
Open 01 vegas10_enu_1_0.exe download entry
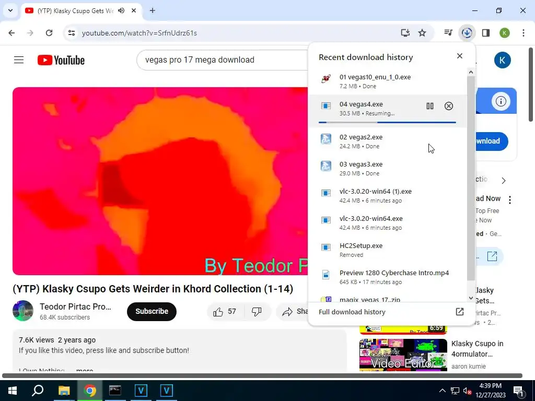tap(387, 81)
